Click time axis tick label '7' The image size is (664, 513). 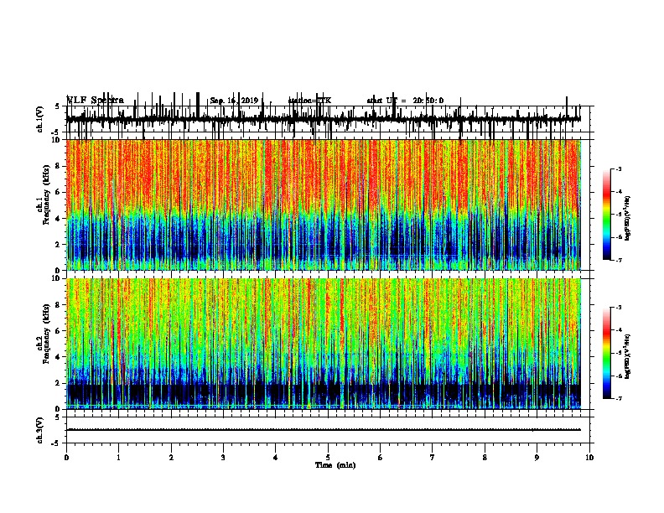(x=433, y=457)
